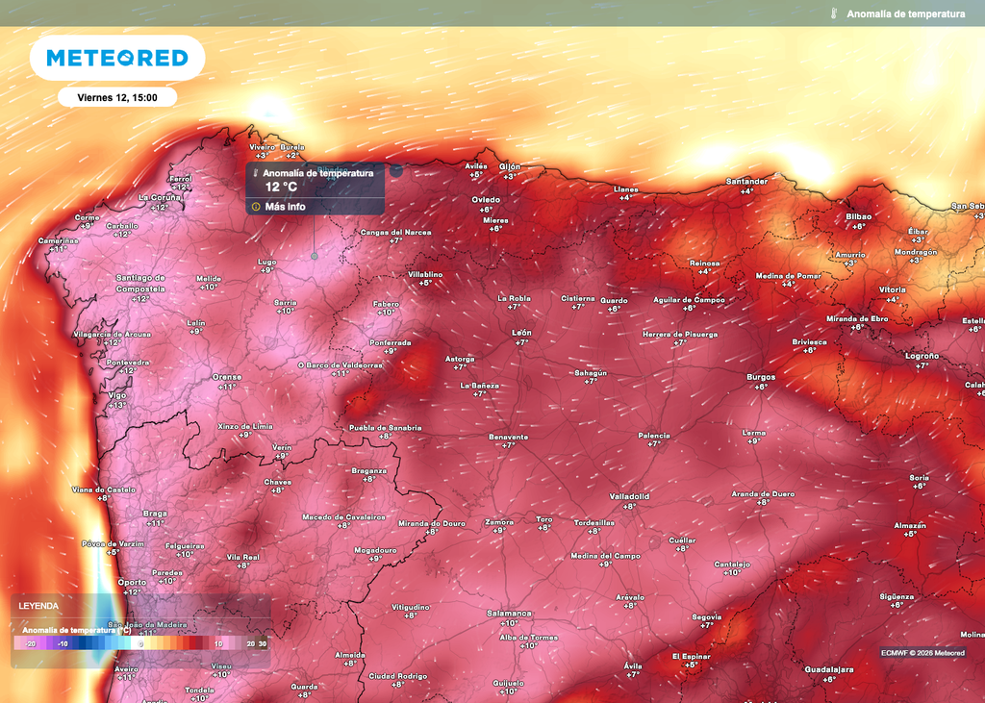Click the Vigo +13° label
The height and width of the screenshot is (703, 985).
coord(117,400)
